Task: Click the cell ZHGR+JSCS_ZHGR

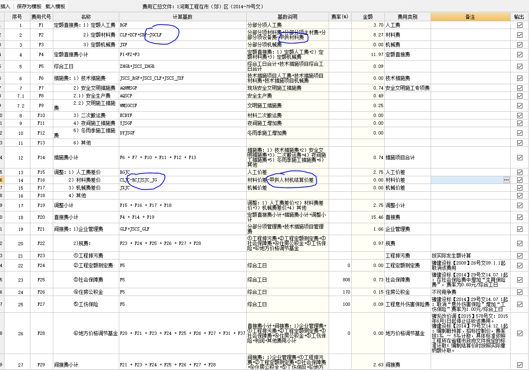Action: (182, 66)
